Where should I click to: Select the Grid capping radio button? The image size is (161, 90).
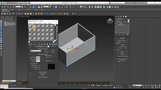click(x=124, y=48)
